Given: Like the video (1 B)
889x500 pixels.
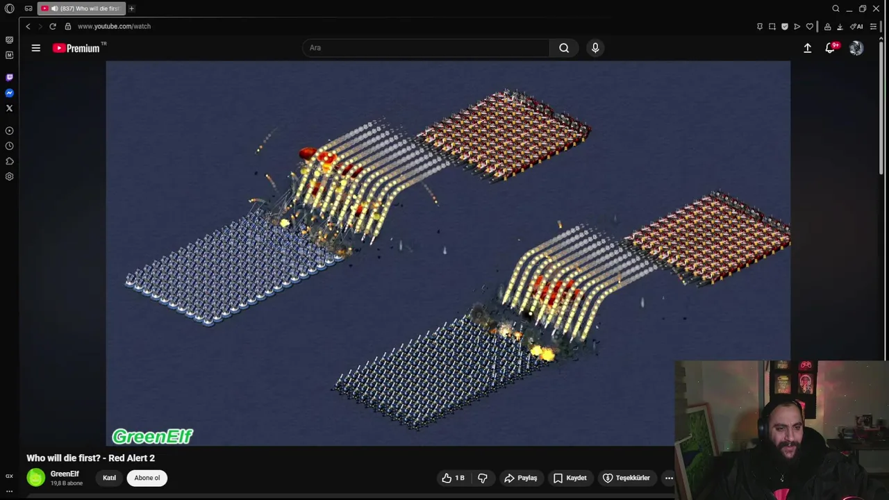Looking at the screenshot, I should pos(454,478).
